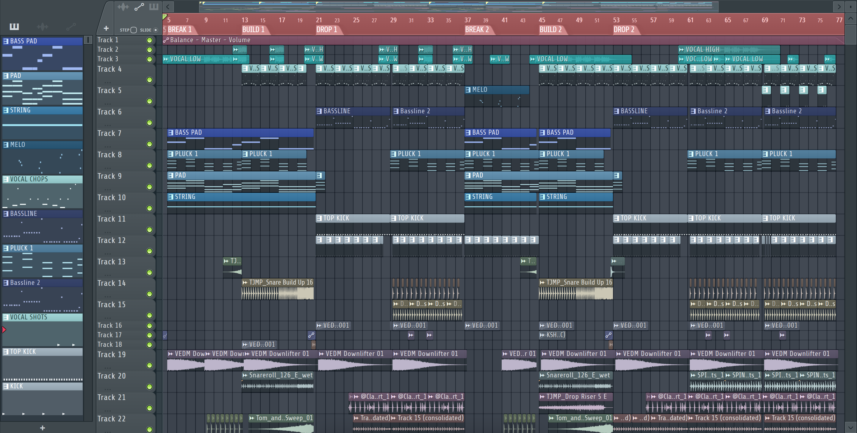Jump to the BUILD 2 timeline marker
The image size is (857, 433).
(551, 30)
